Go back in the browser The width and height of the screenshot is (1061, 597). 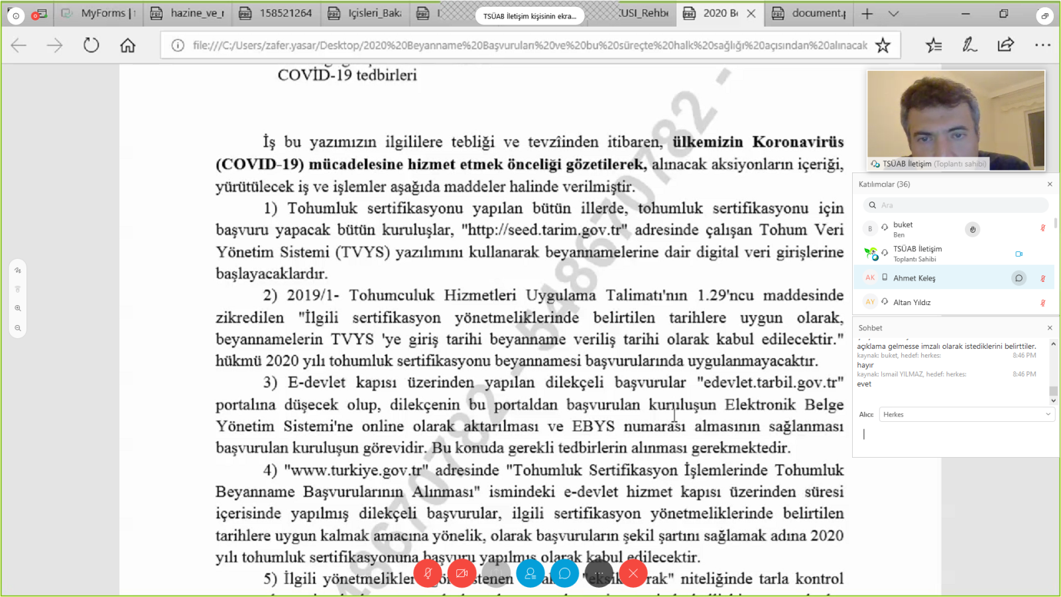pyautogui.click(x=19, y=45)
